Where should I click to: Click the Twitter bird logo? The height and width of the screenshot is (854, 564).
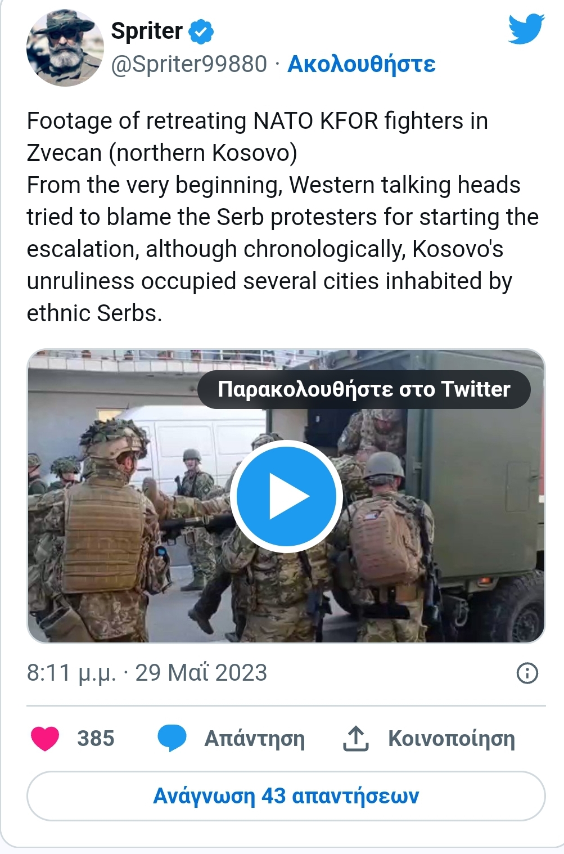526,29
